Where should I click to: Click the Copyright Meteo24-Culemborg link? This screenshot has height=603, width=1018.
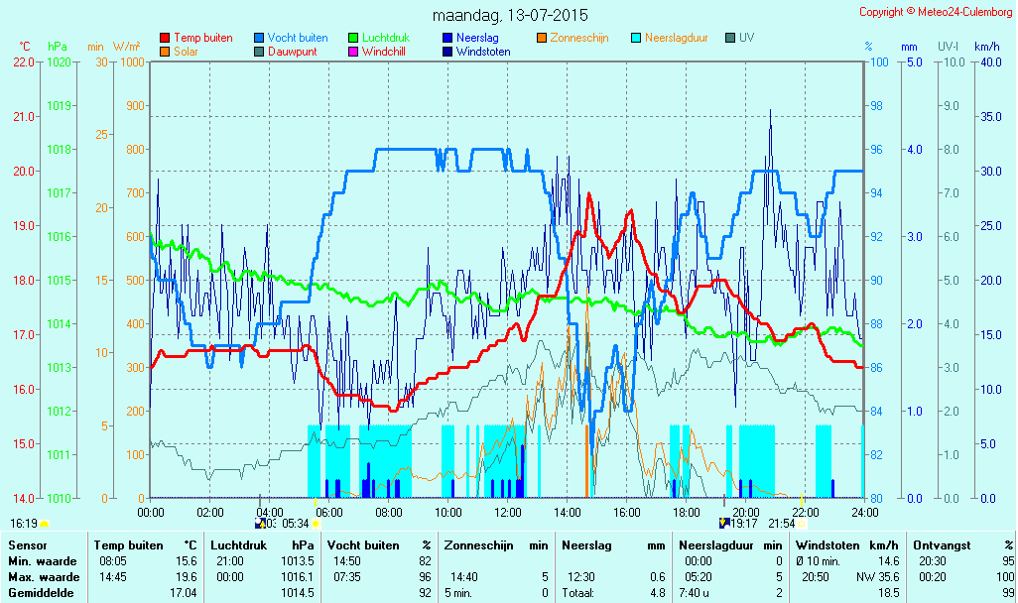click(936, 12)
